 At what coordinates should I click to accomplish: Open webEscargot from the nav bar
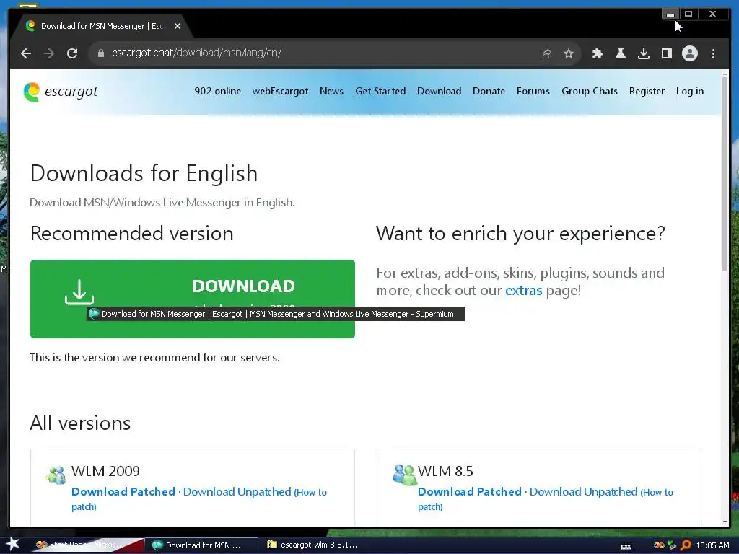coord(280,91)
